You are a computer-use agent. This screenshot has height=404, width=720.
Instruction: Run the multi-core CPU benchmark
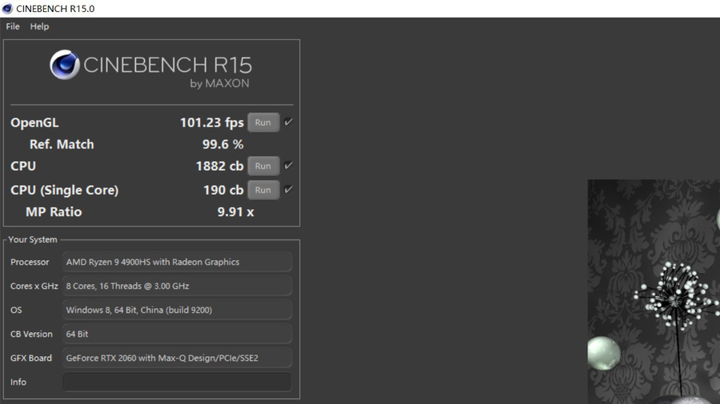coord(263,166)
